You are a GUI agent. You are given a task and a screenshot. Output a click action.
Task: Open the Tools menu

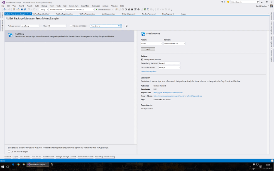click(59, 6)
